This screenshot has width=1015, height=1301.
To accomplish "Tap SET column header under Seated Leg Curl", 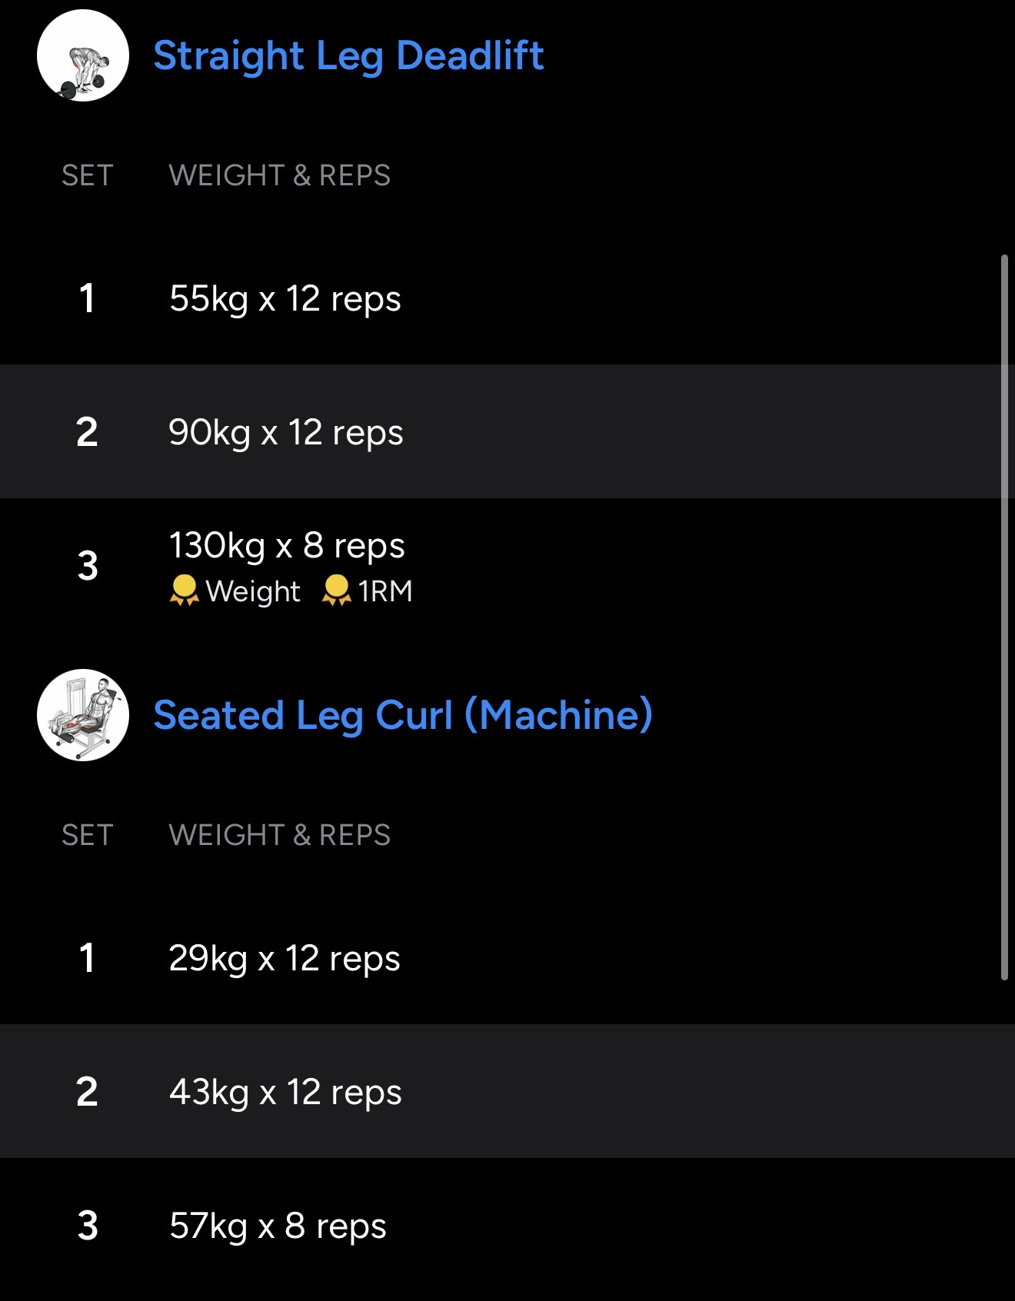I will click(x=88, y=835).
